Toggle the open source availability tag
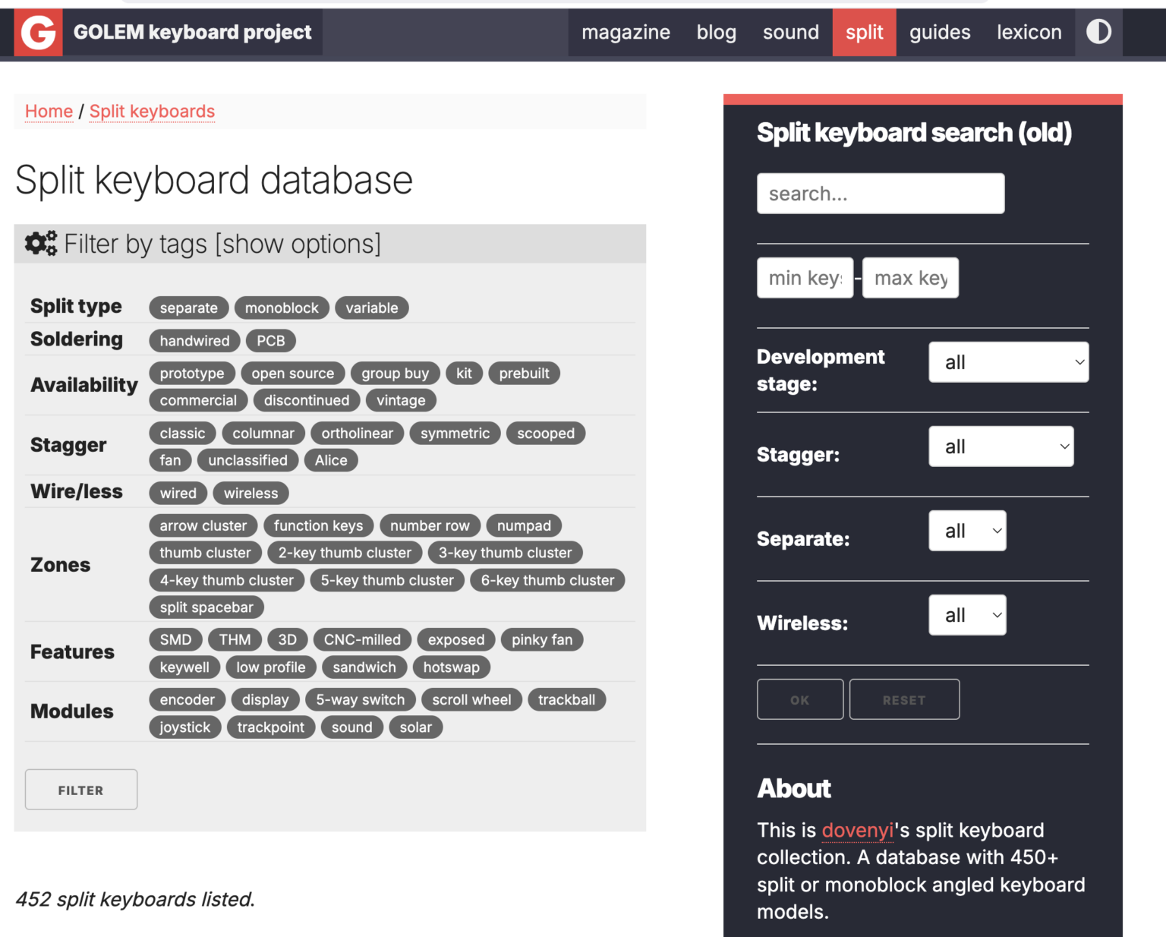Screen dimensions: 1166x937 (x=292, y=374)
